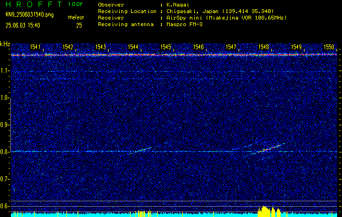The height and width of the screenshot is (217, 342).
Task: Select the Maspro FM-3 antenna value
Action: (184, 24)
